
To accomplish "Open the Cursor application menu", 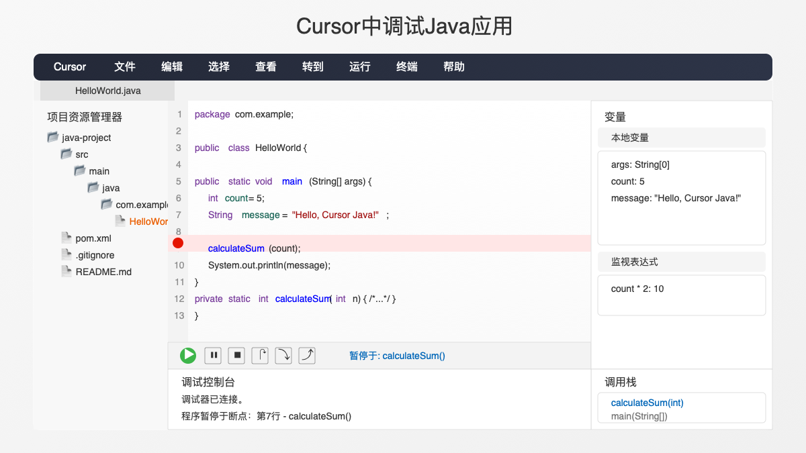I will pos(70,67).
